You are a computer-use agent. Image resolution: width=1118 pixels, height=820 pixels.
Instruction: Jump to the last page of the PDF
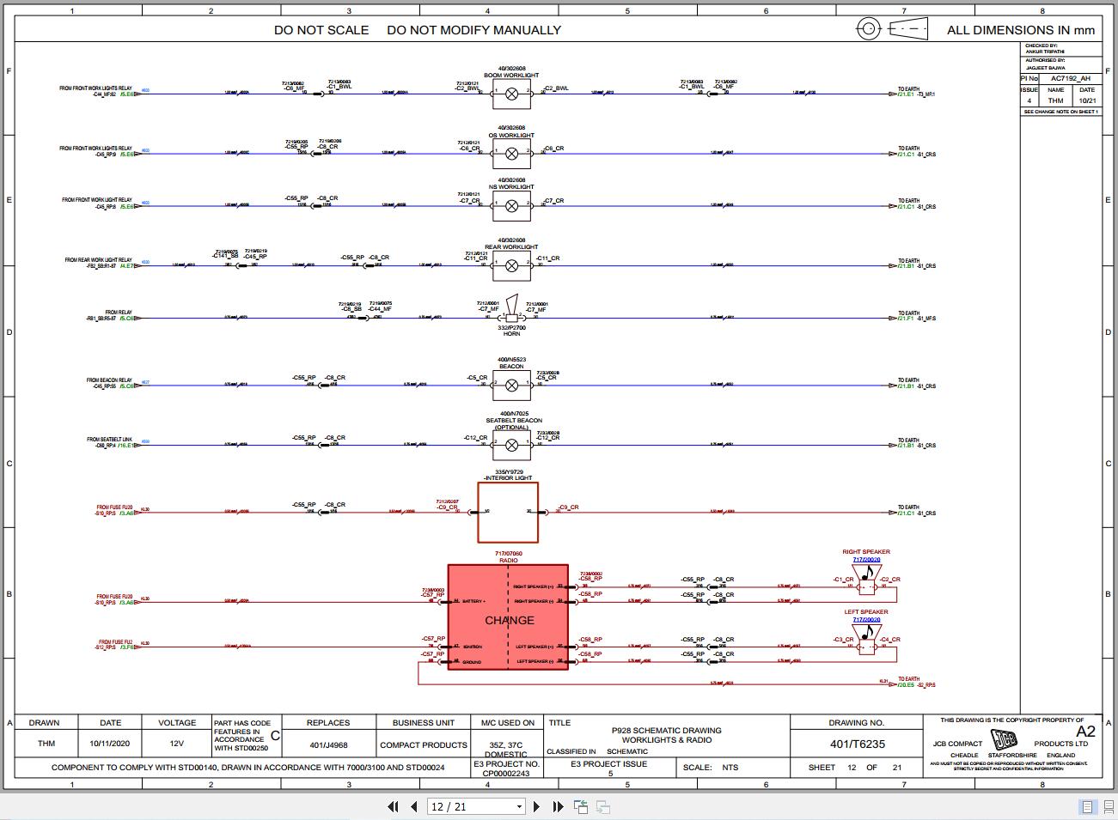[x=557, y=807]
